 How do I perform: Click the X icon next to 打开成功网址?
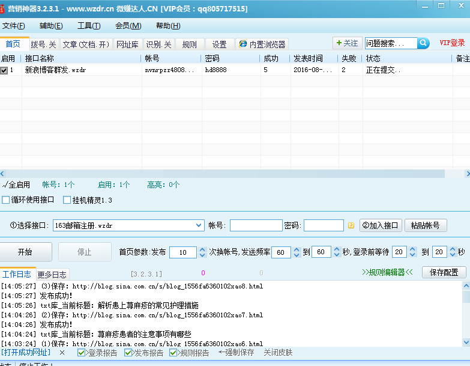(x=62, y=353)
